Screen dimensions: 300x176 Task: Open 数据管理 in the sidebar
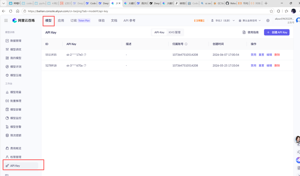tap(16, 41)
